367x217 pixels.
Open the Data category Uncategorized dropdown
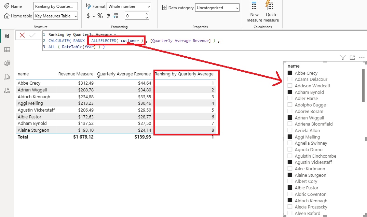coord(218,8)
